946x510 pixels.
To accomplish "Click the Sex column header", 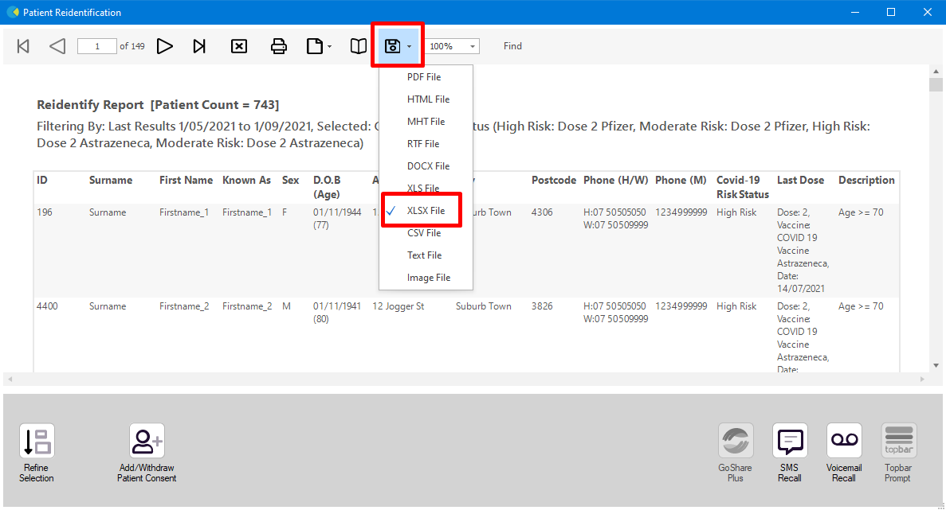I will coord(290,180).
